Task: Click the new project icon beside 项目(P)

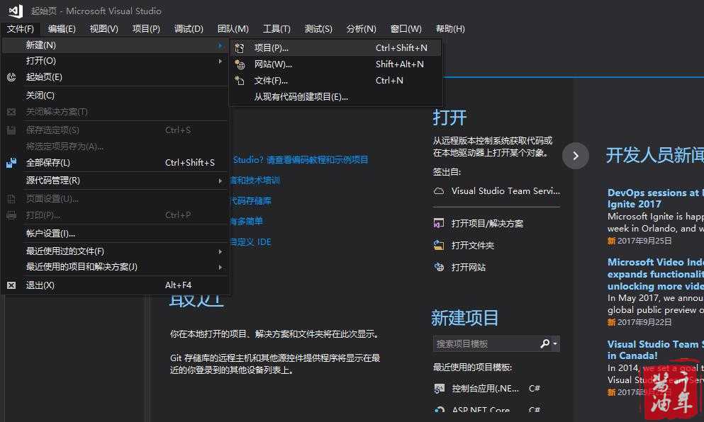Action: 240,48
